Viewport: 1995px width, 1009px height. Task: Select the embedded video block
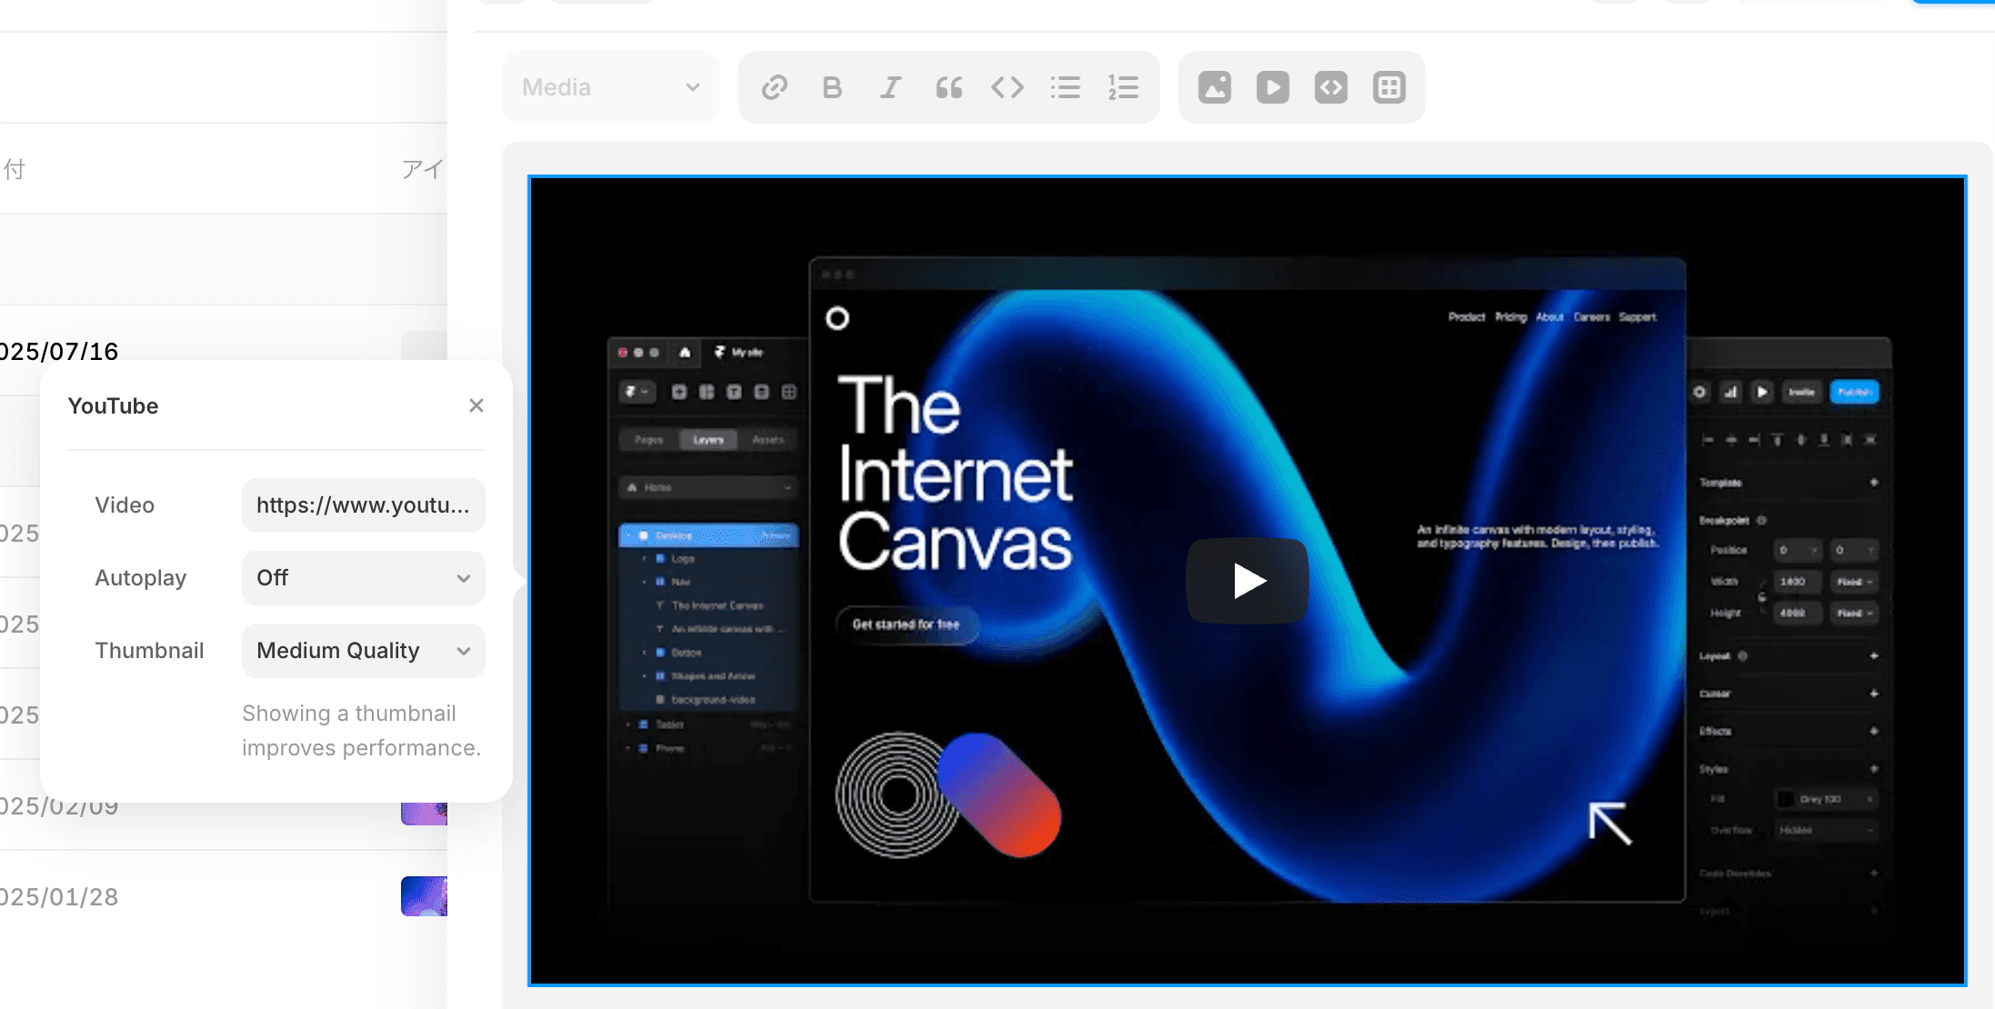(1248, 581)
